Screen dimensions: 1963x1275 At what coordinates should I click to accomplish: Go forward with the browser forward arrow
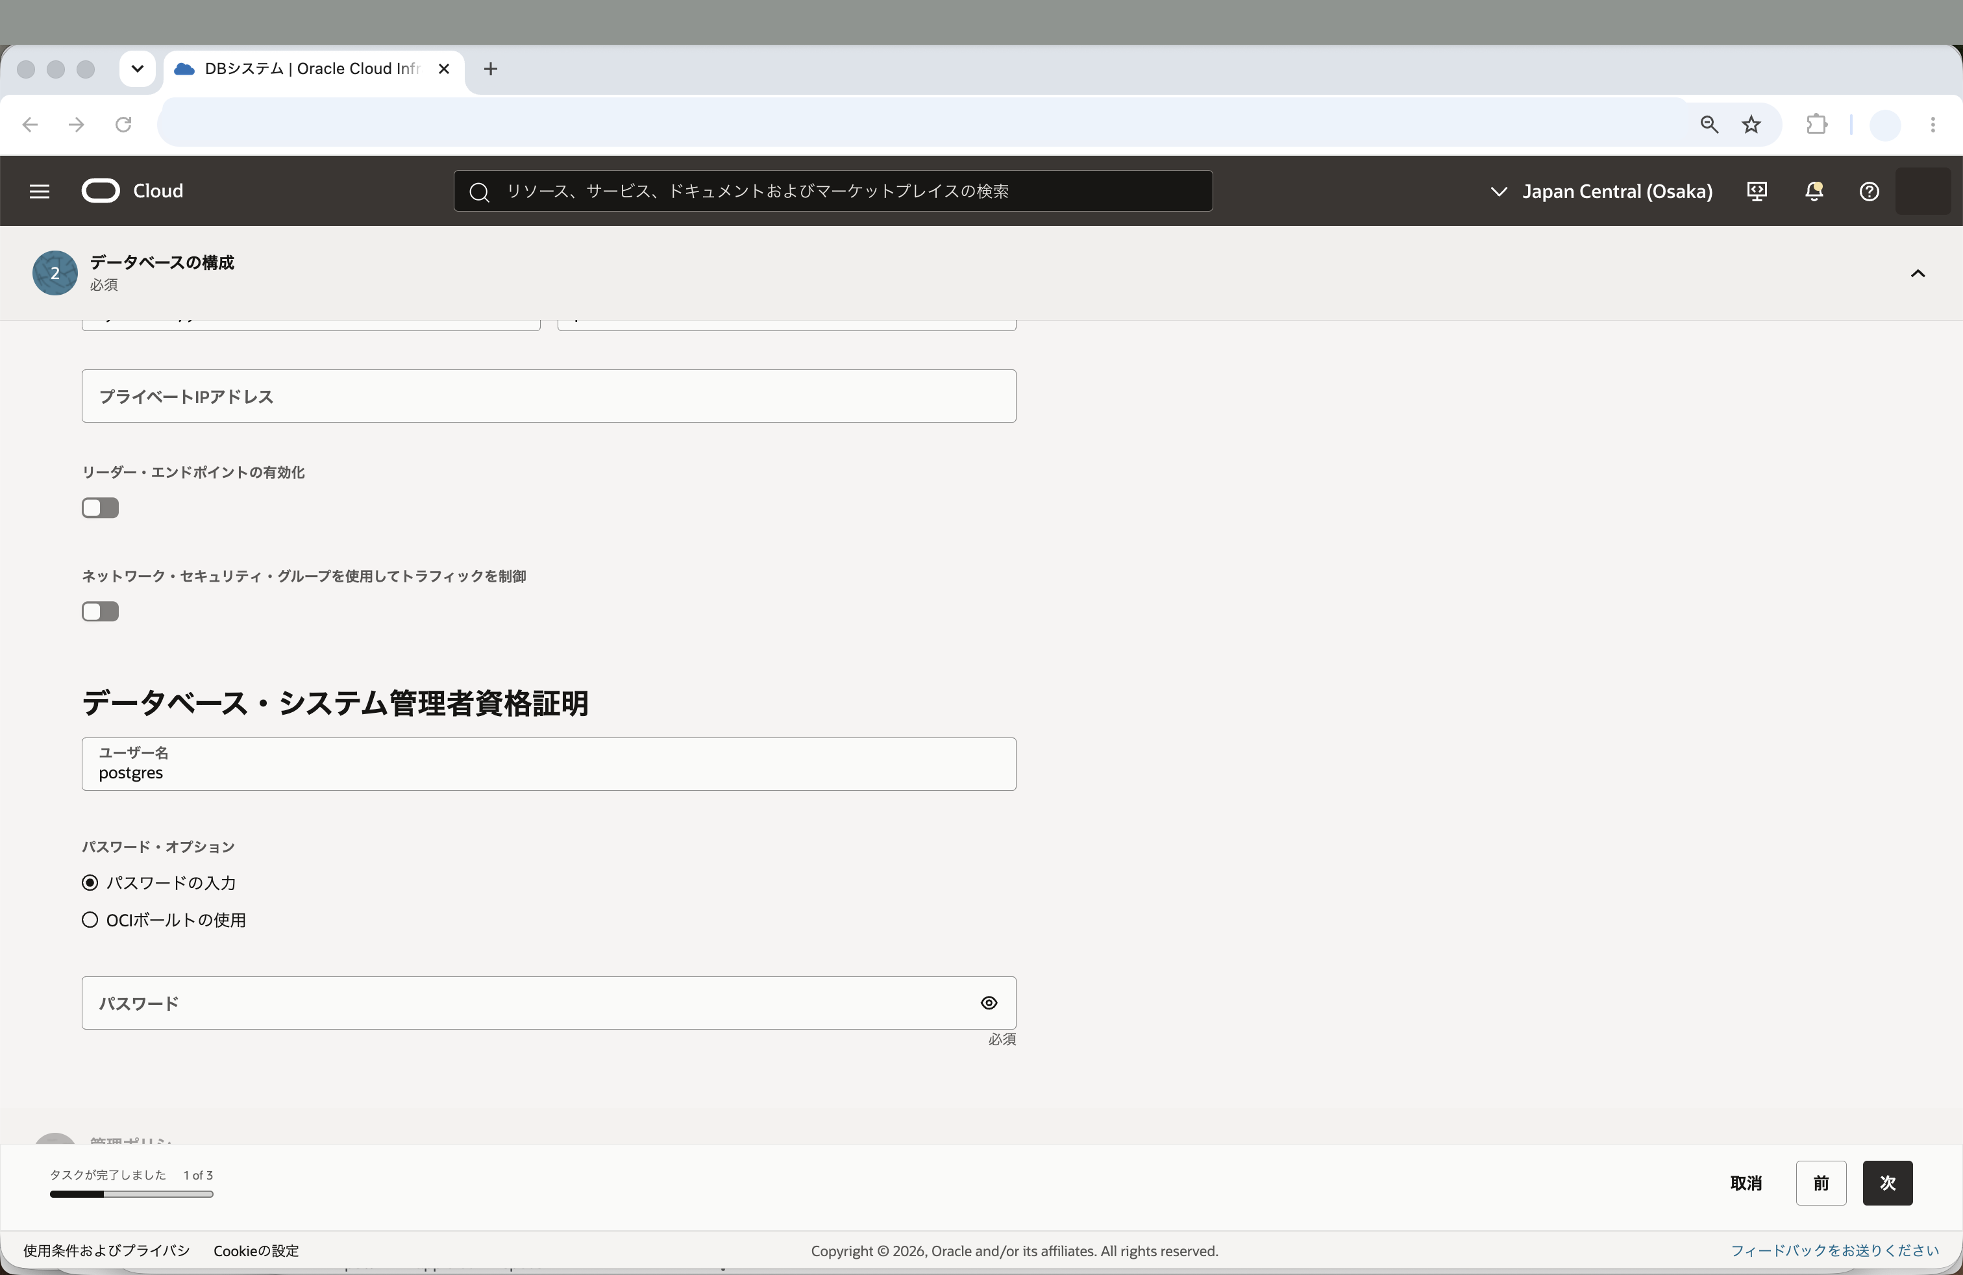tap(76, 125)
